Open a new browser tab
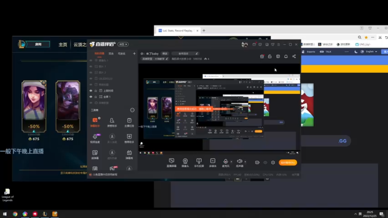Viewport: 388px width, 218px height. (204, 31)
